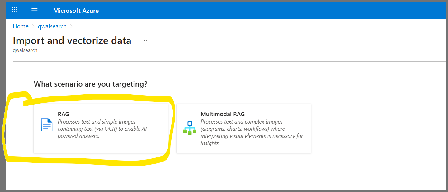Navigate to qwaisearch breadcrumb link
Image resolution: width=448 pixels, height=192 pixels.
pos(52,26)
